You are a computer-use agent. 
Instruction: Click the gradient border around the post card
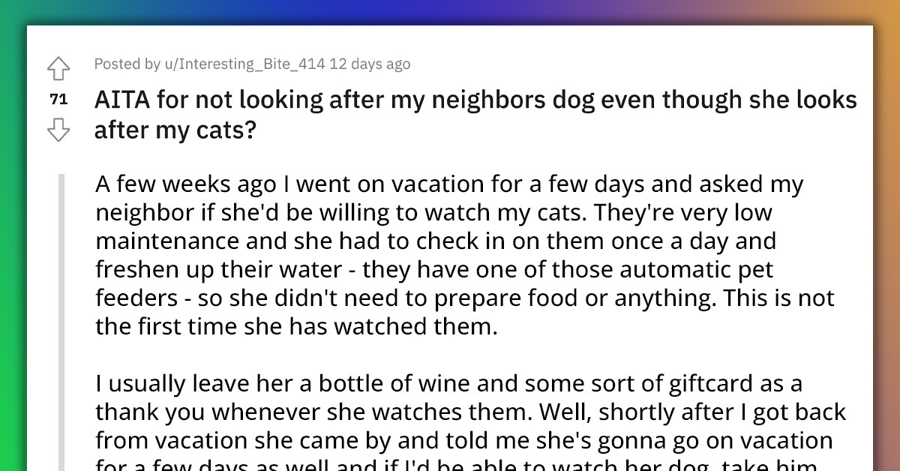click(450, 11)
